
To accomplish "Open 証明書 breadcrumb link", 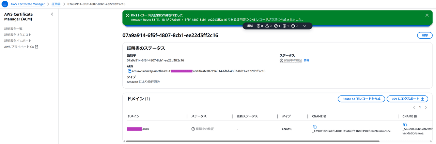I will (56, 4).
